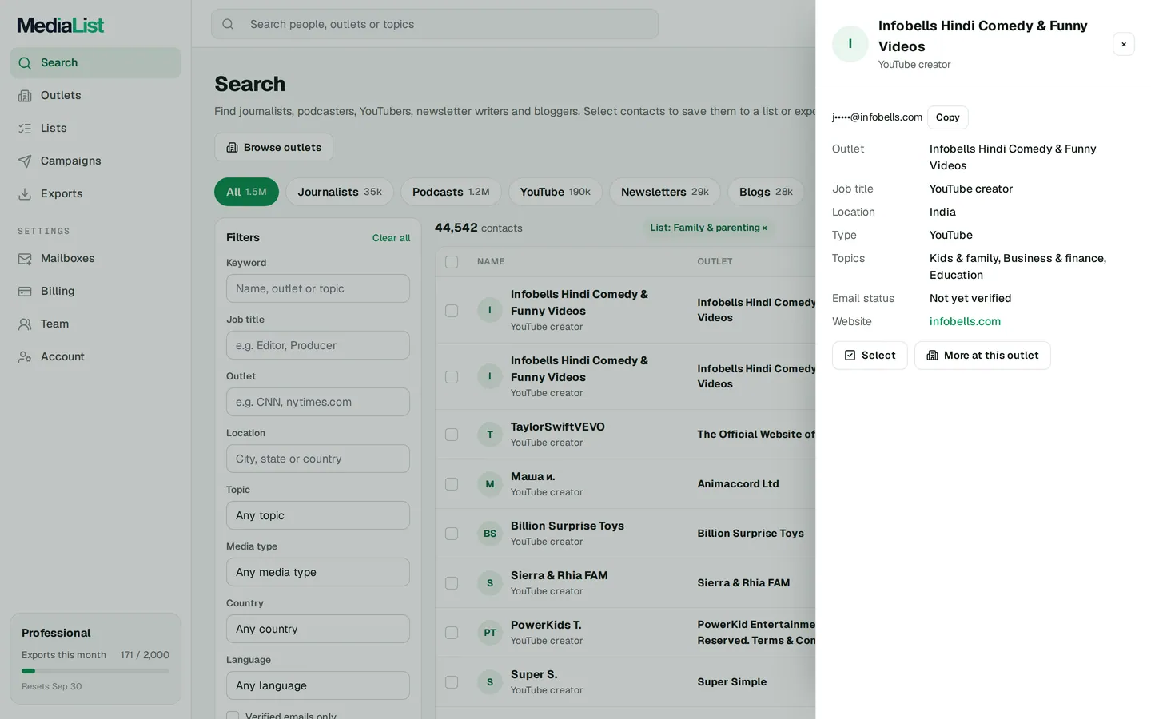Copy the contact email address
Viewport: 1151px width, 719px height.
tap(948, 117)
